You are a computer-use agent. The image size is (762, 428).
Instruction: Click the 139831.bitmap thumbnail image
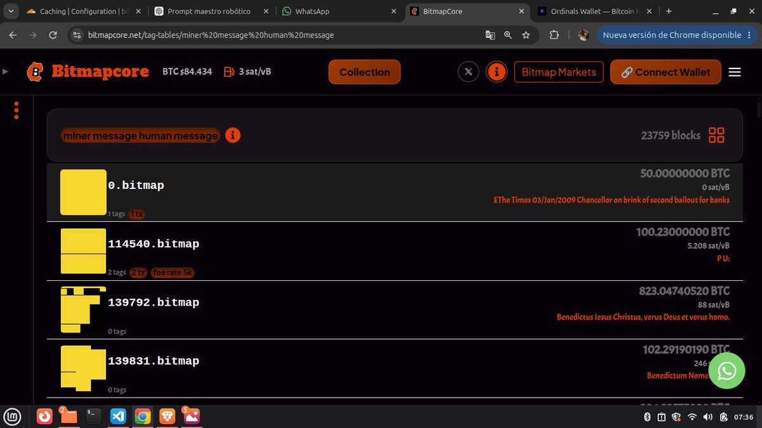83,368
